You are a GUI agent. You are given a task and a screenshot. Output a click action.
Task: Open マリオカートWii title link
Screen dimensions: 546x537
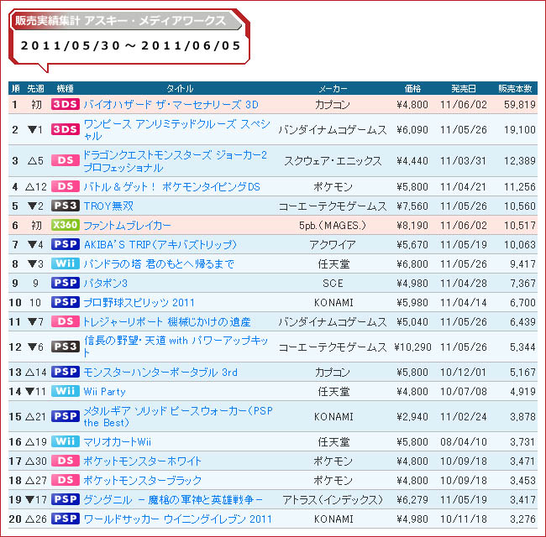click(x=118, y=441)
